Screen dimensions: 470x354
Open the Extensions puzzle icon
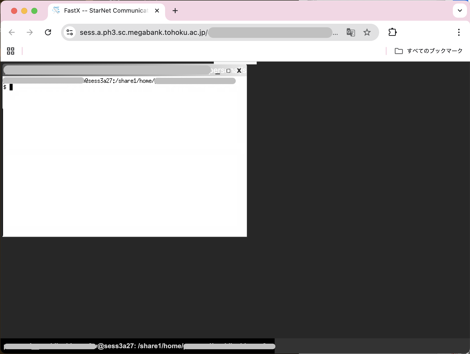393,32
